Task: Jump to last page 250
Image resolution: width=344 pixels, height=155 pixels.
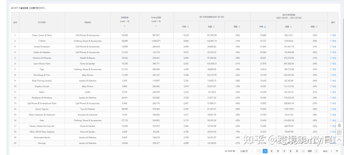Action: (310, 151)
